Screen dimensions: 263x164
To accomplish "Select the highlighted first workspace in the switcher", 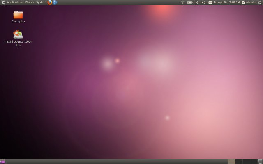I will click(x=232, y=162).
